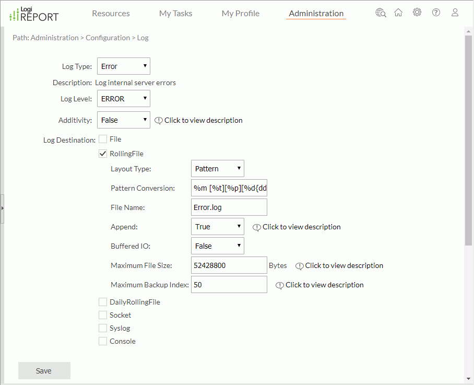Go to home via house icon

pos(398,13)
